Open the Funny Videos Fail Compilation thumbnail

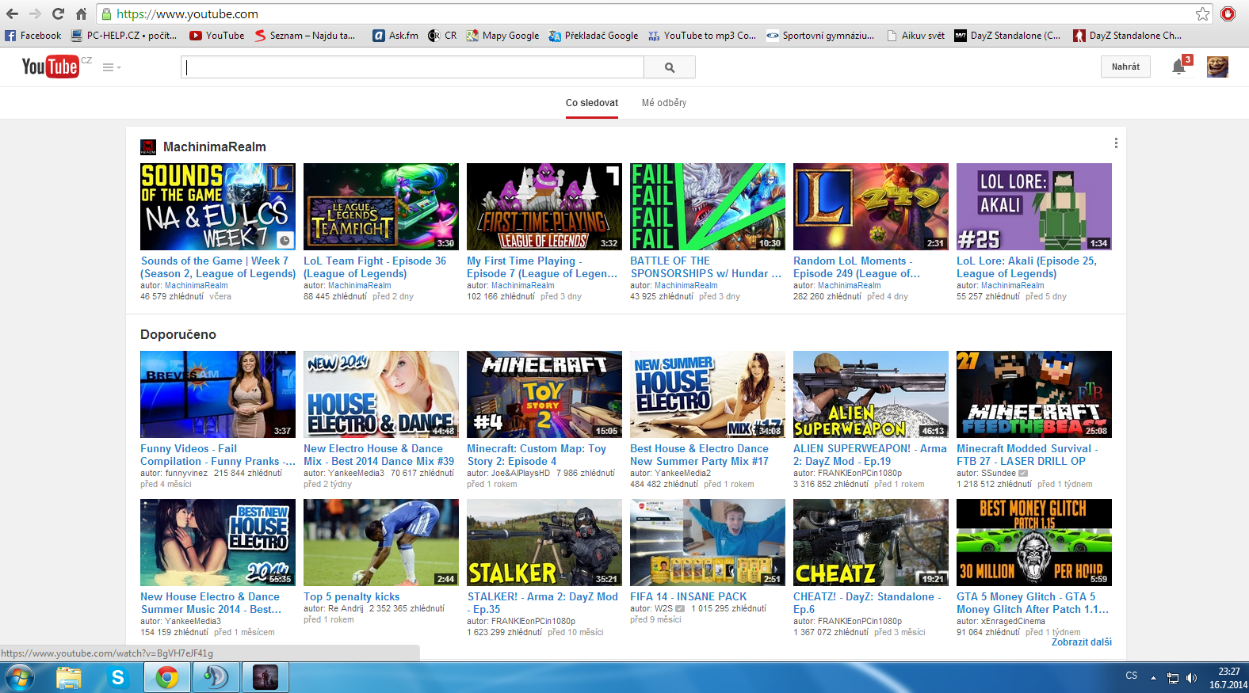218,394
